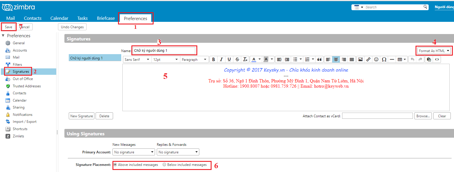Image resolution: width=454 pixels, height=172 pixels.
Task: Open Out of Office preferences
Action: [23, 79]
